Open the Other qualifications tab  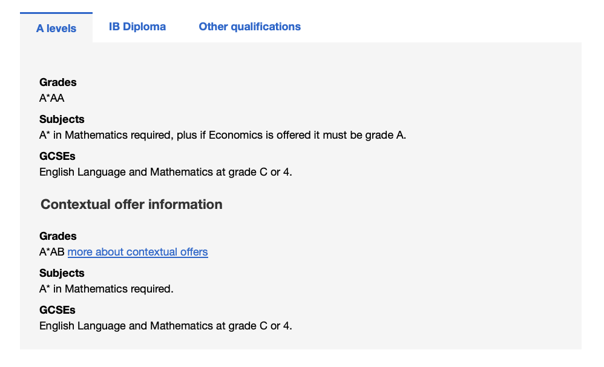coord(249,27)
